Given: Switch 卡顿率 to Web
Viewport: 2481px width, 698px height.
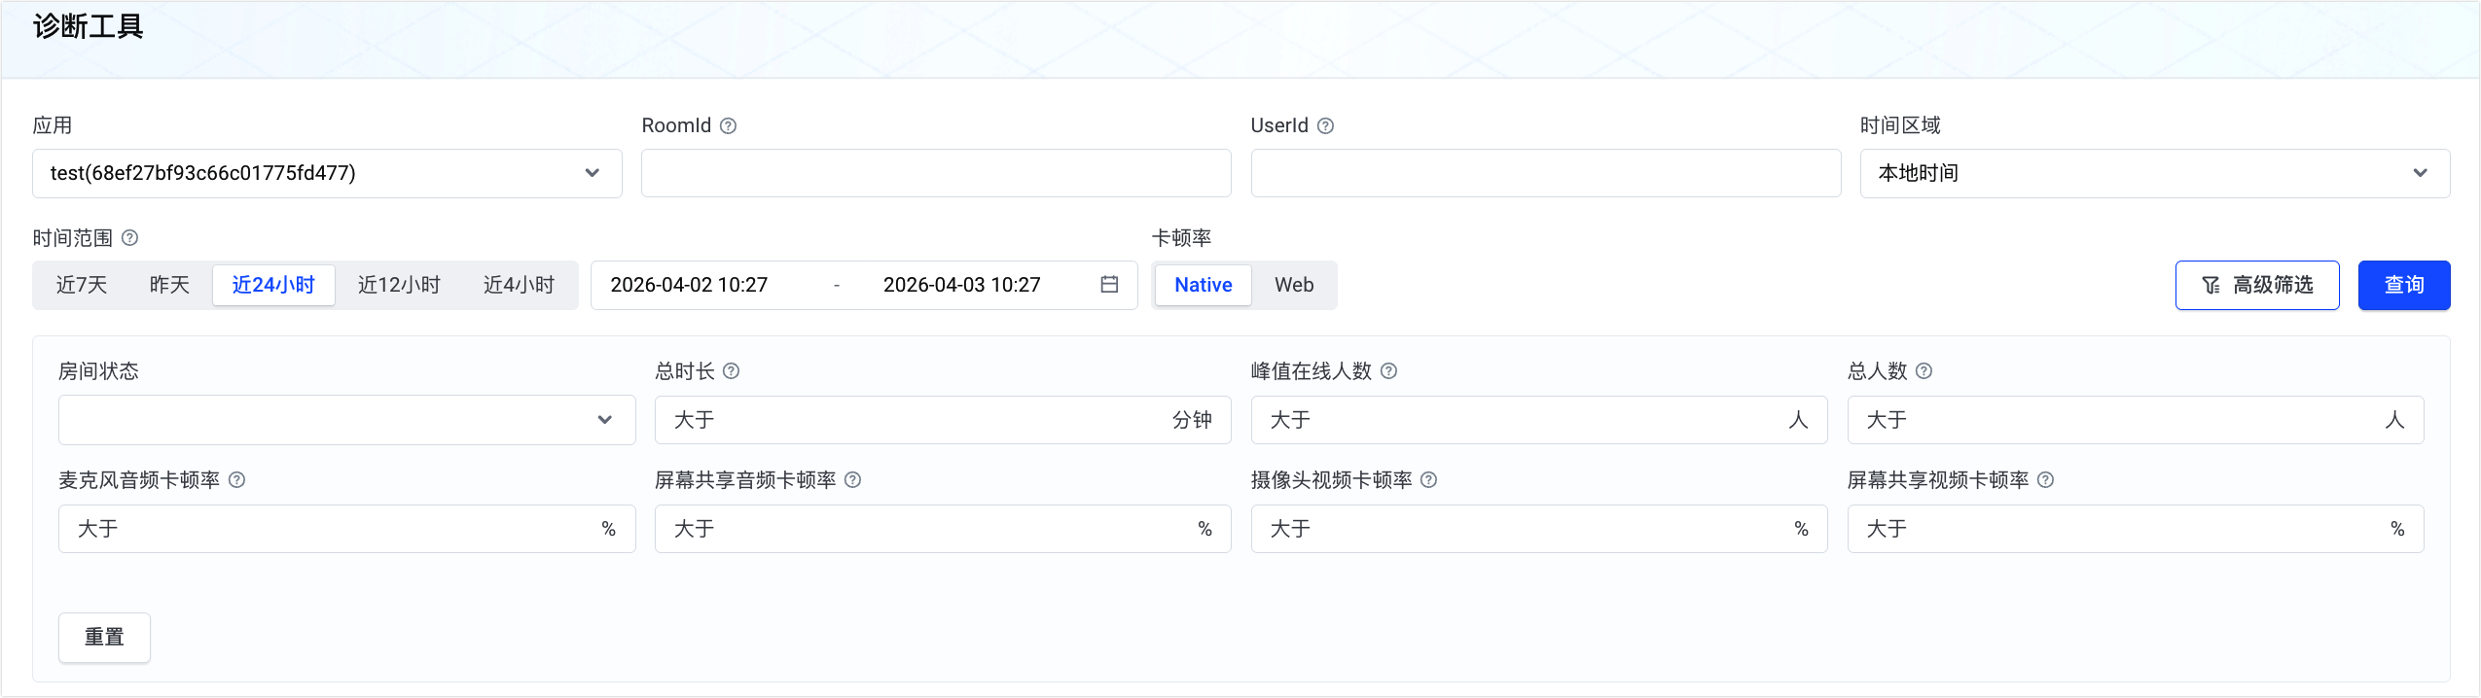Looking at the screenshot, I should click(x=1294, y=285).
